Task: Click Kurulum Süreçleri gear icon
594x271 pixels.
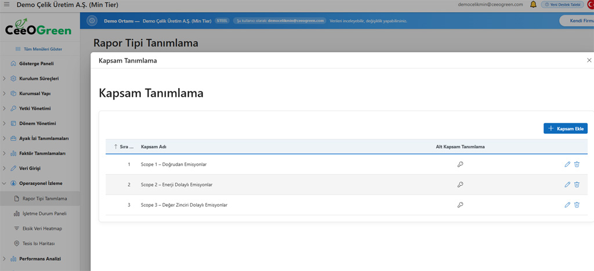Action: coord(13,79)
